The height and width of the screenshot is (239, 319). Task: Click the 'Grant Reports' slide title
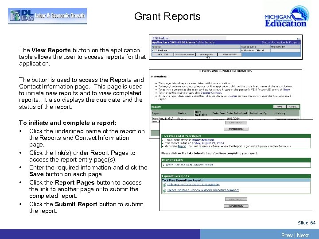(167, 16)
